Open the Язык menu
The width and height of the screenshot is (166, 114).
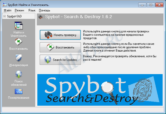point(32,10)
